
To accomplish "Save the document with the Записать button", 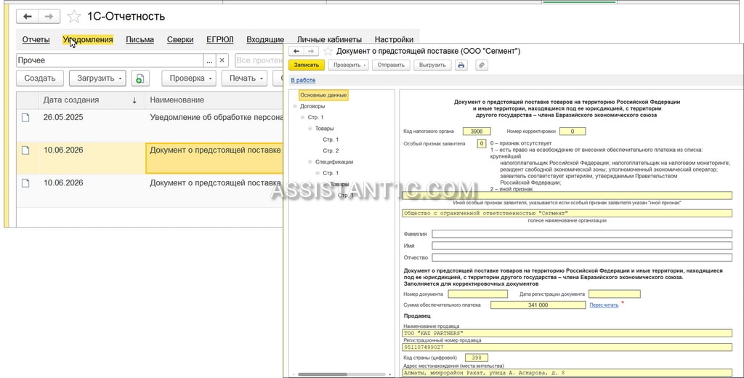I will 307,65.
